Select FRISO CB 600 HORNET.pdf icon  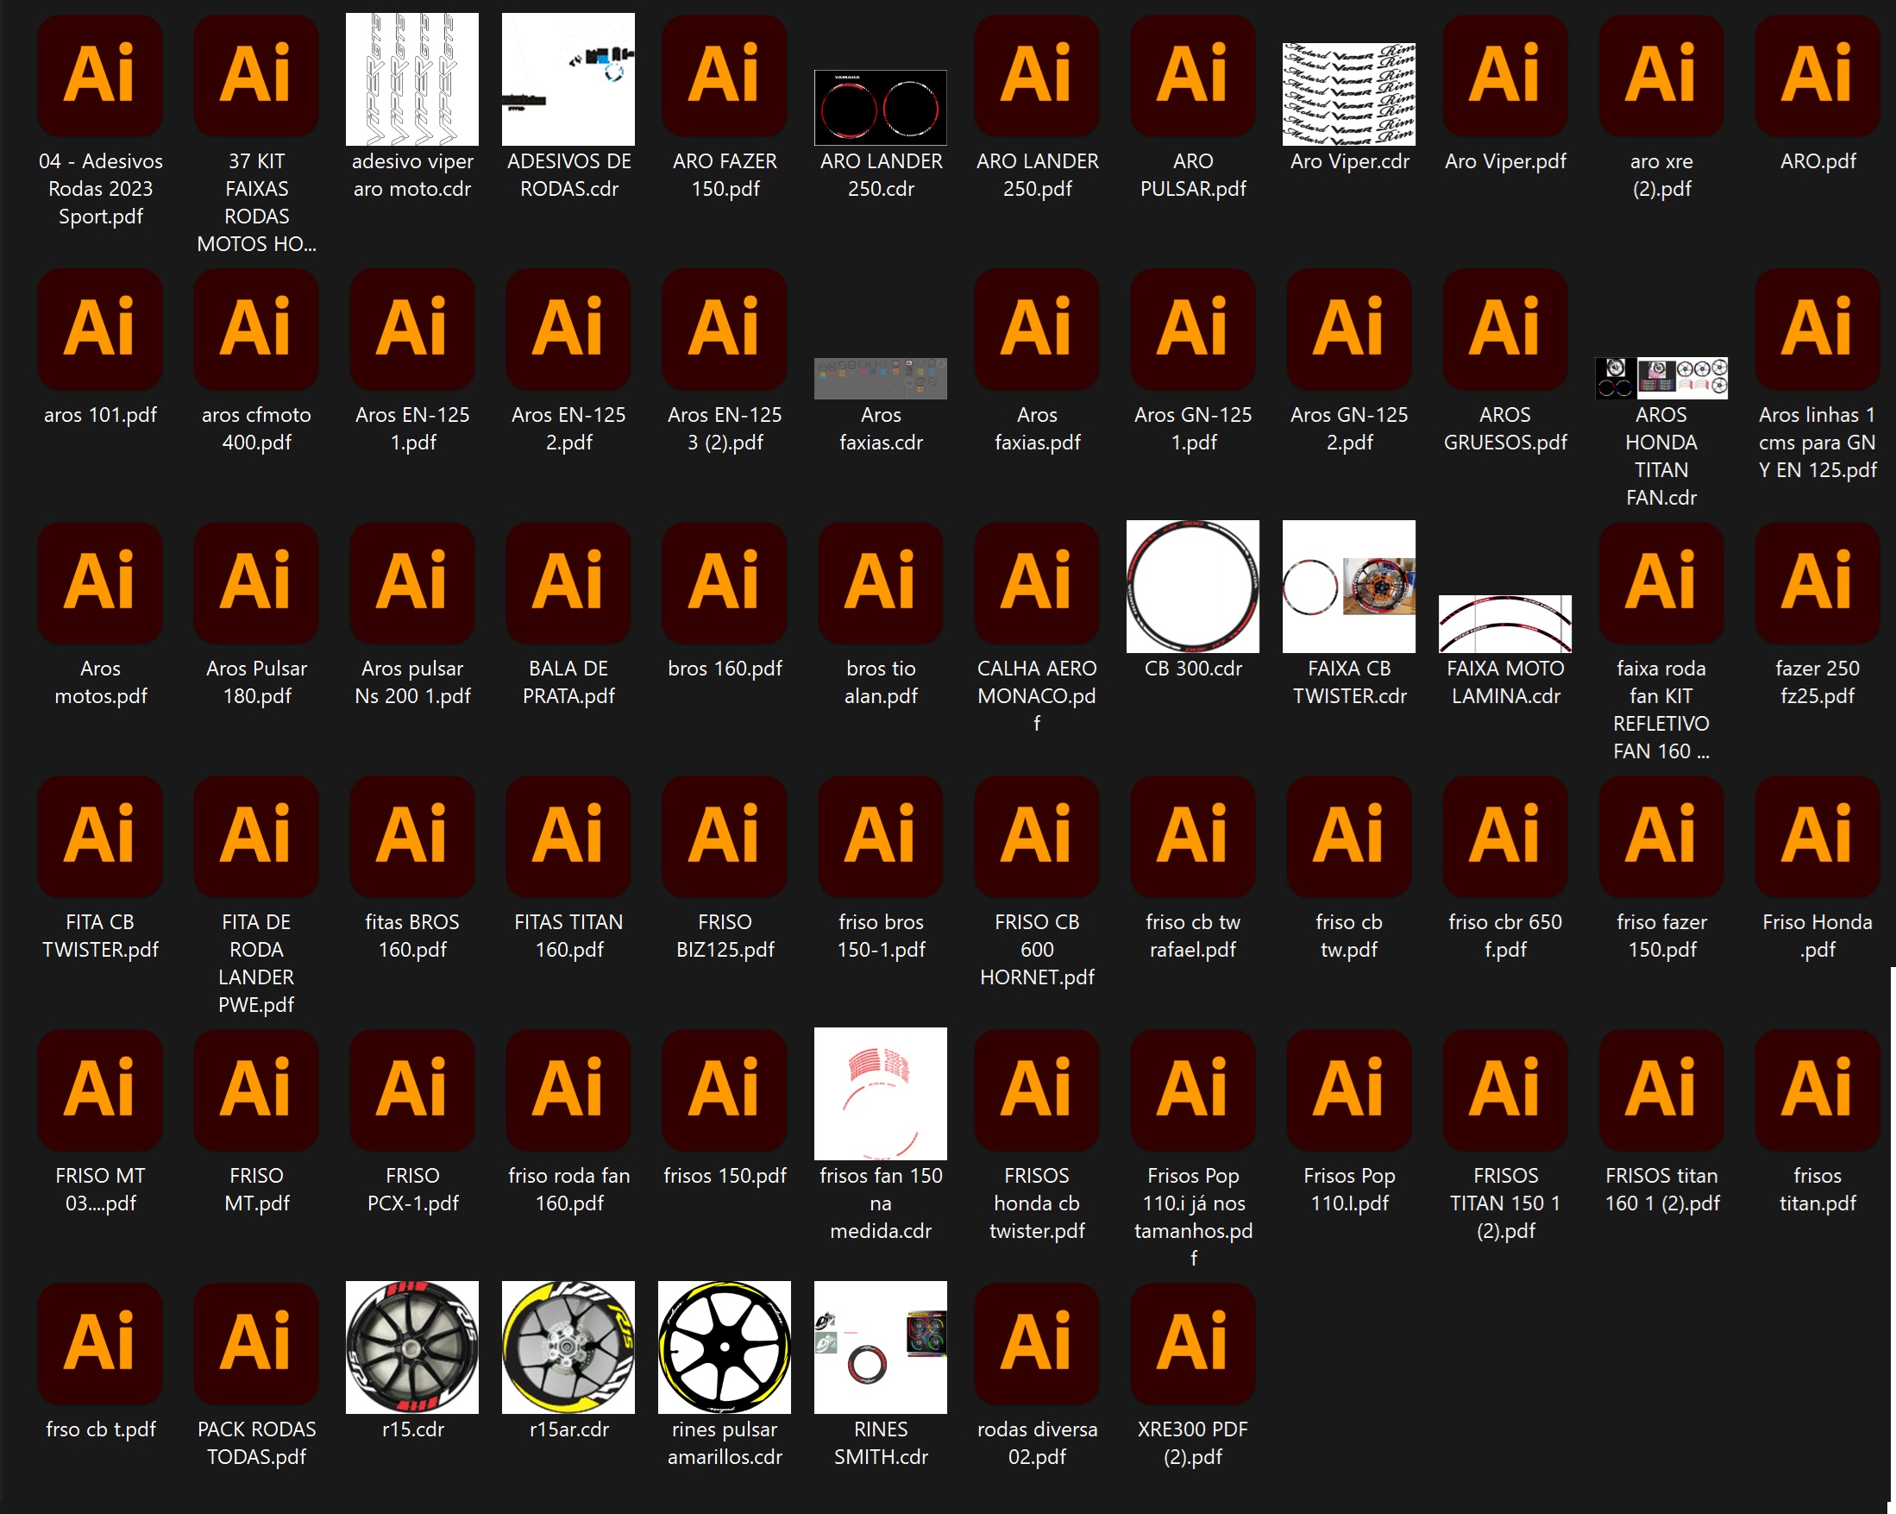[1037, 836]
